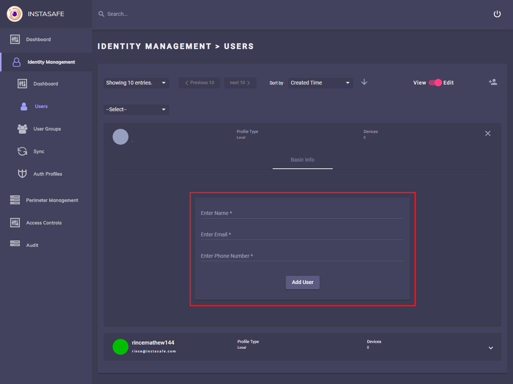Click the INSTASAFE brand text
The height and width of the screenshot is (384, 513).
pyautogui.click(x=46, y=14)
